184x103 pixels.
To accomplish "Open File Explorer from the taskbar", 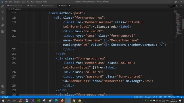I will (x=80, y=100).
